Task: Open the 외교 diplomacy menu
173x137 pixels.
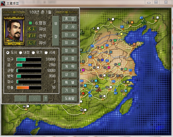Action: pos(69,43)
